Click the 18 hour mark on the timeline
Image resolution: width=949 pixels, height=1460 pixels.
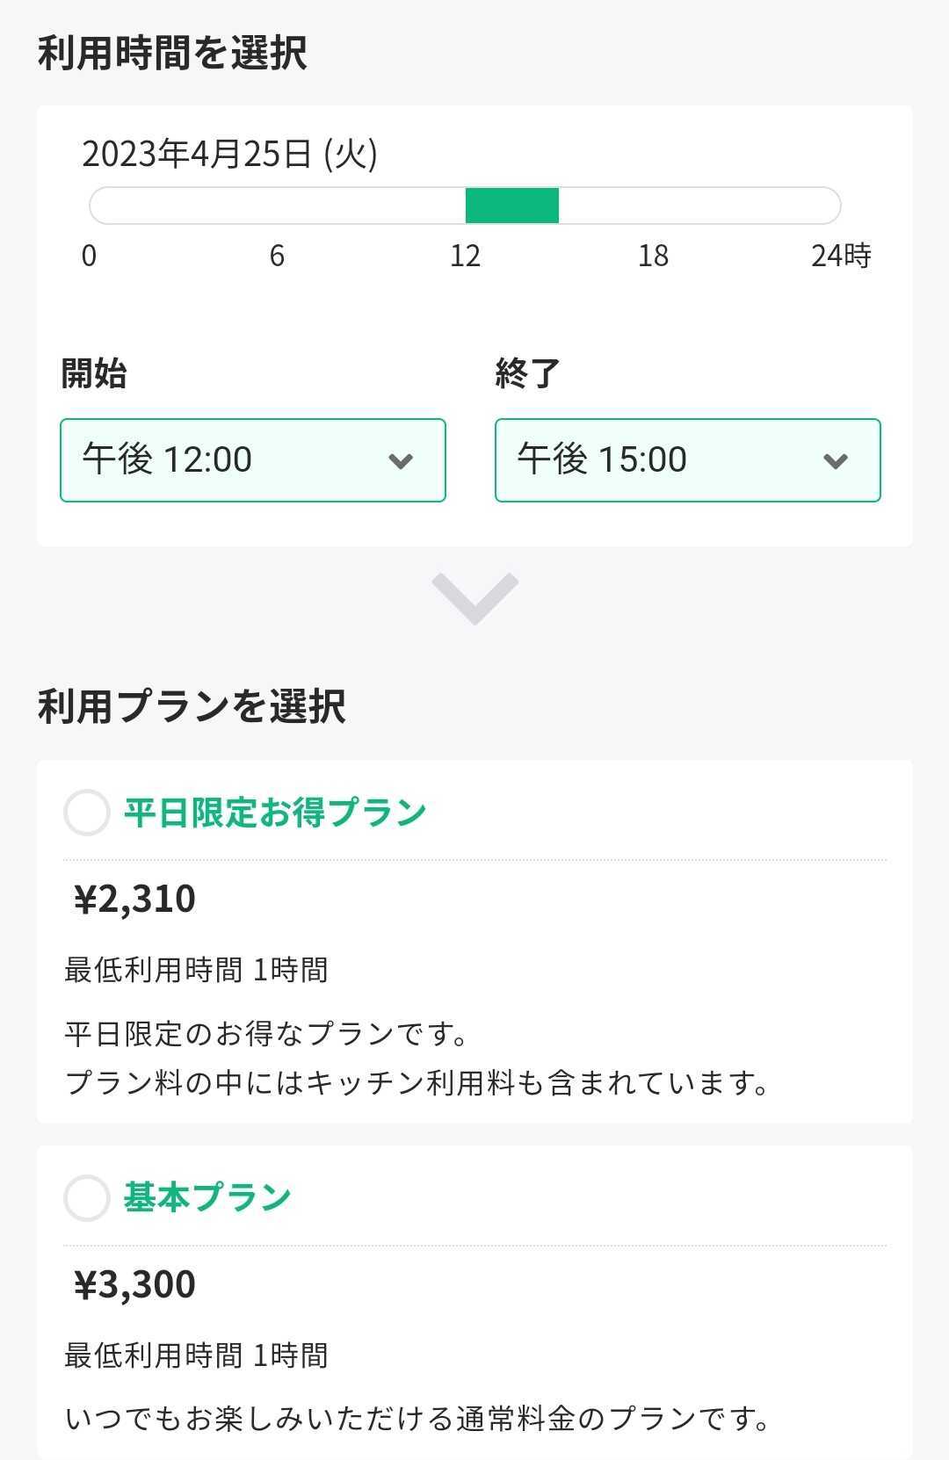pyautogui.click(x=653, y=256)
